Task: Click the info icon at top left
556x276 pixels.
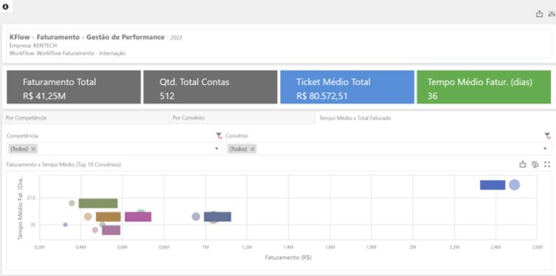Action: click(x=5, y=7)
